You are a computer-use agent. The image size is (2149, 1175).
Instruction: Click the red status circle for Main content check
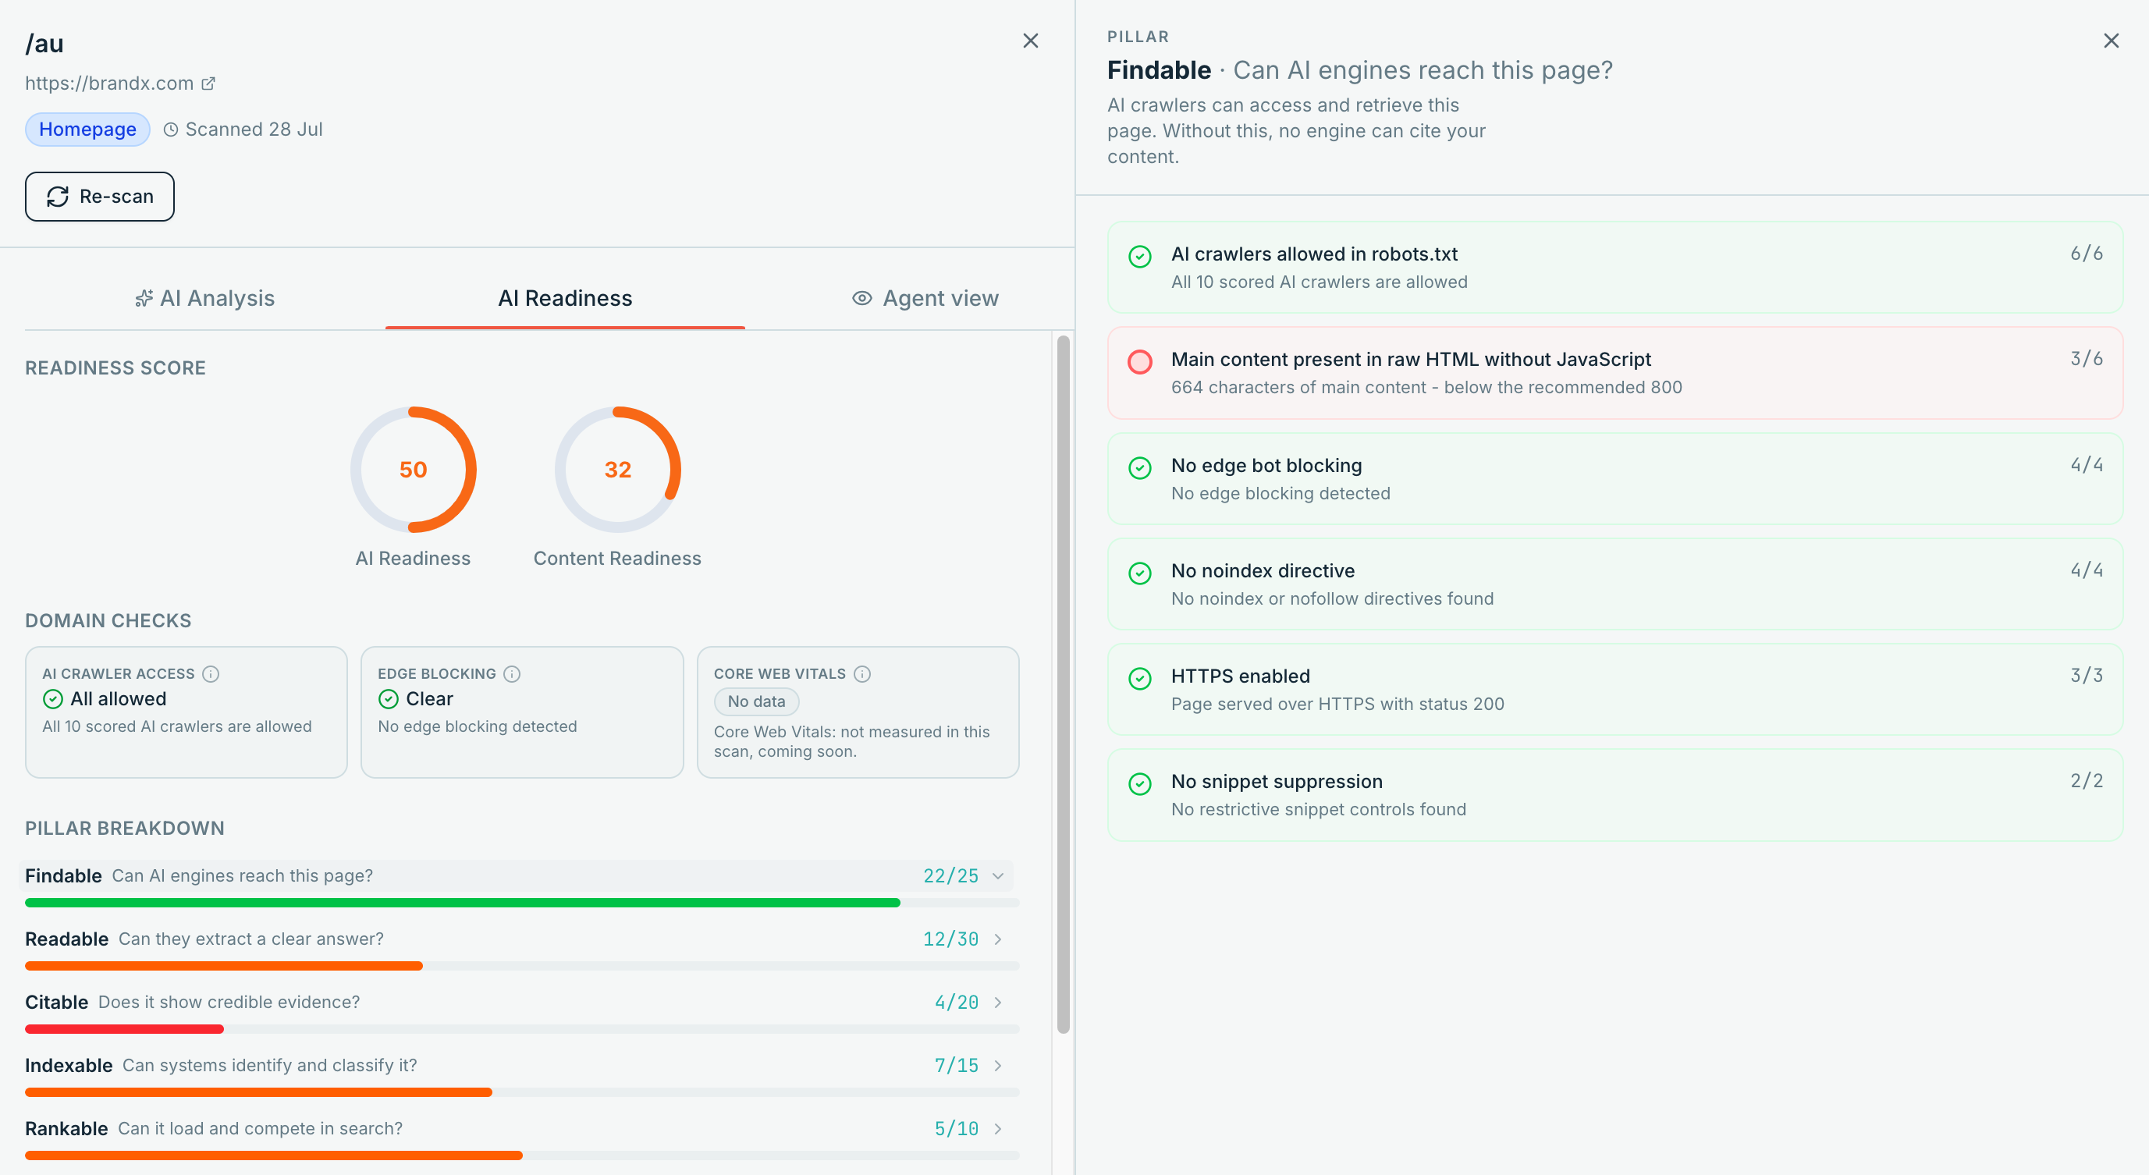1139,362
